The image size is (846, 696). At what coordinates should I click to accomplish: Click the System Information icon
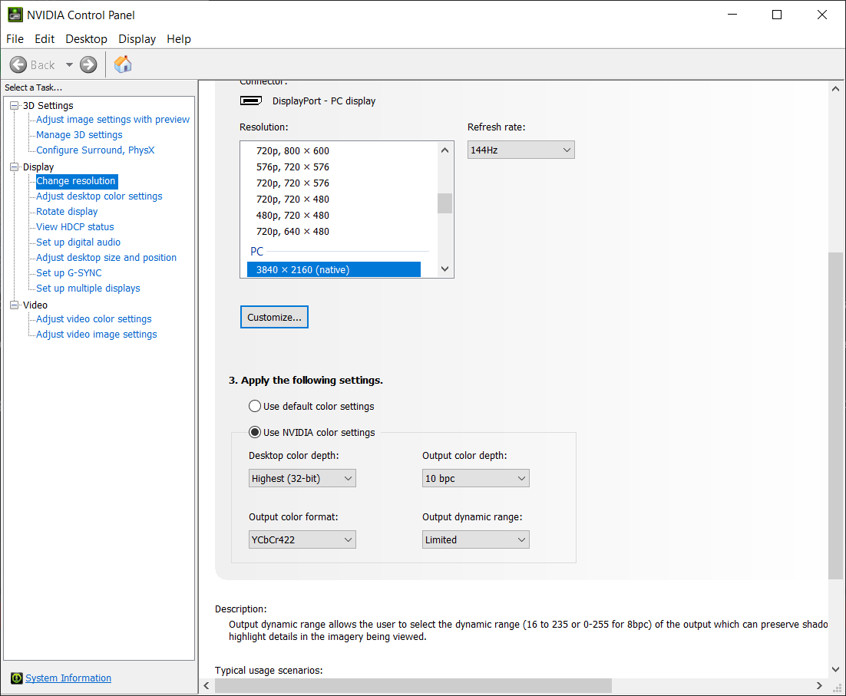[x=16, y=678]
